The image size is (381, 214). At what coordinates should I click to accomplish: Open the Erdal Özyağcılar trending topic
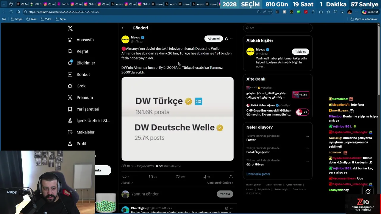coord(258,152)
